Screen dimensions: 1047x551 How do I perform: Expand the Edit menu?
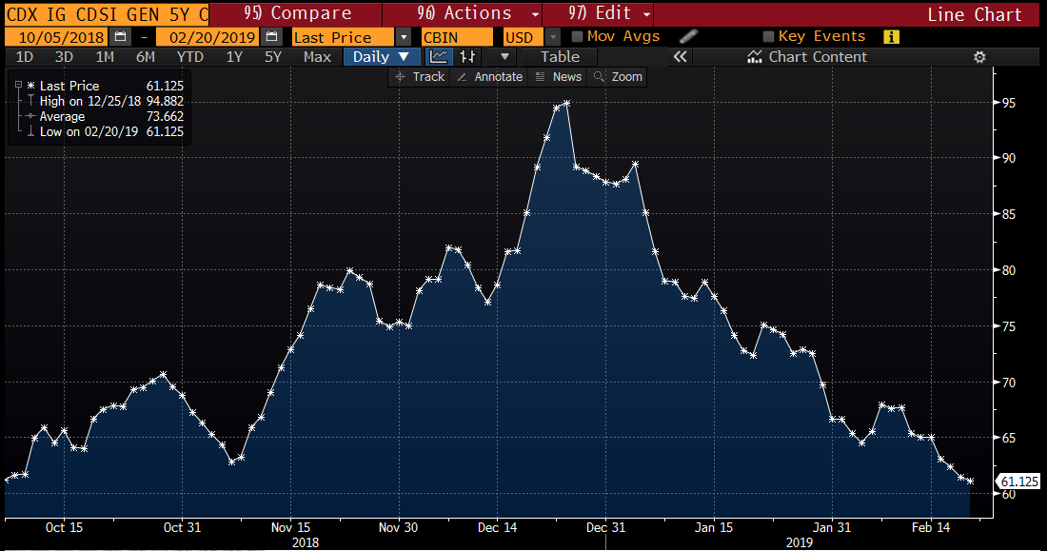[x=598, y=13]
